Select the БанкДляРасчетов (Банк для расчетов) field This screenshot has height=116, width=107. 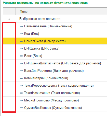(62, 71)
